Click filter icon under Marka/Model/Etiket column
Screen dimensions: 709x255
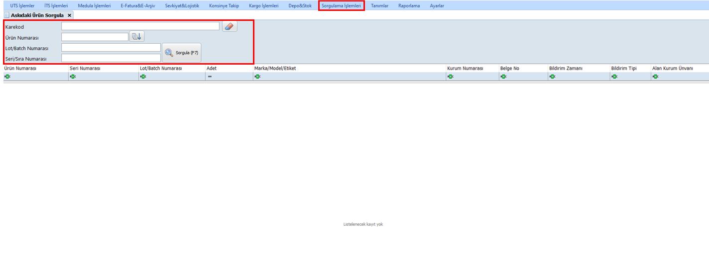257,77
